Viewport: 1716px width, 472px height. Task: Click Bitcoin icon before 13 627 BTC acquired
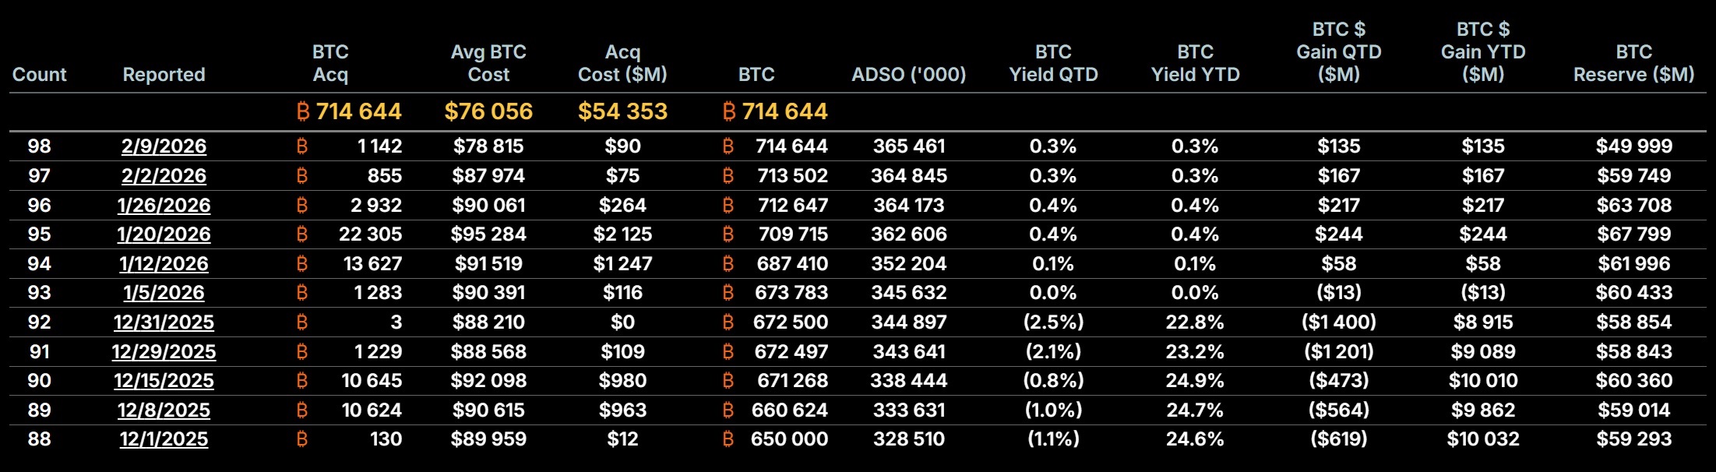[302, 264]
